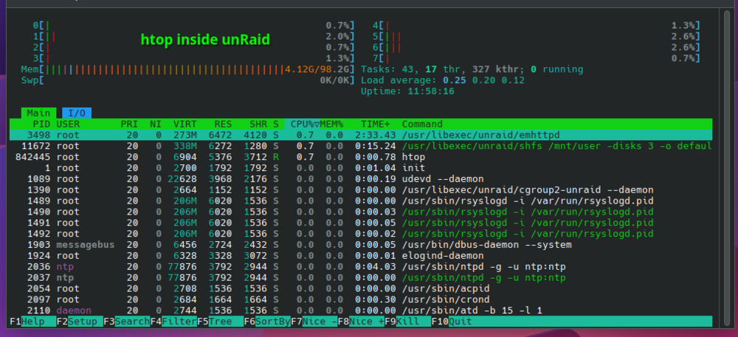Viewport: 738px width, 337px height.
Task: Sort by PRI column header
Action: coord(129,124)
